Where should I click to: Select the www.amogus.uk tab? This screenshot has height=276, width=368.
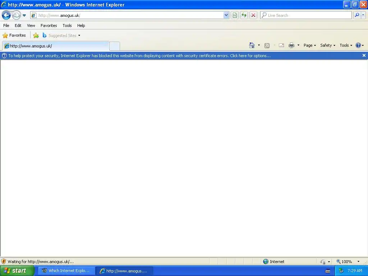[x=56, y=46]
